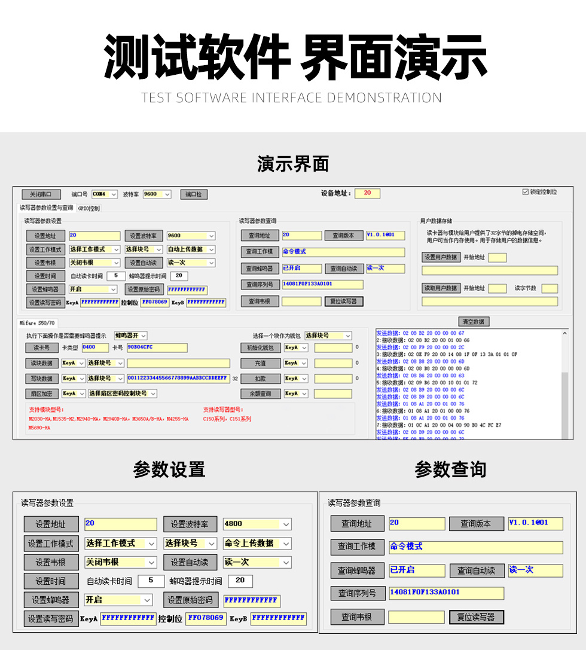Click 查询蜂鸣器 in enlarged 参数查询 panel

pyautogui.click(x=357, y=571)
